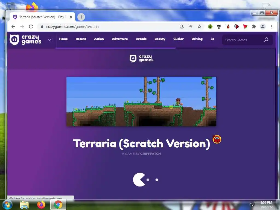
Task: Click the Terraria (Scratch Version) title
Action: 141,144
